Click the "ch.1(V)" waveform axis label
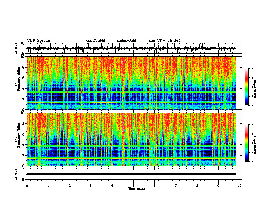Image resolution: width=270 pixels, height=208 pixels. coord(16,48)
